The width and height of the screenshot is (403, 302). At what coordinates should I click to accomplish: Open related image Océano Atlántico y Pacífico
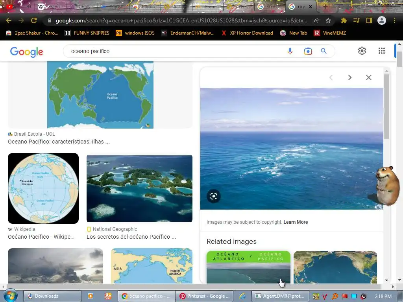click(249, 267)
